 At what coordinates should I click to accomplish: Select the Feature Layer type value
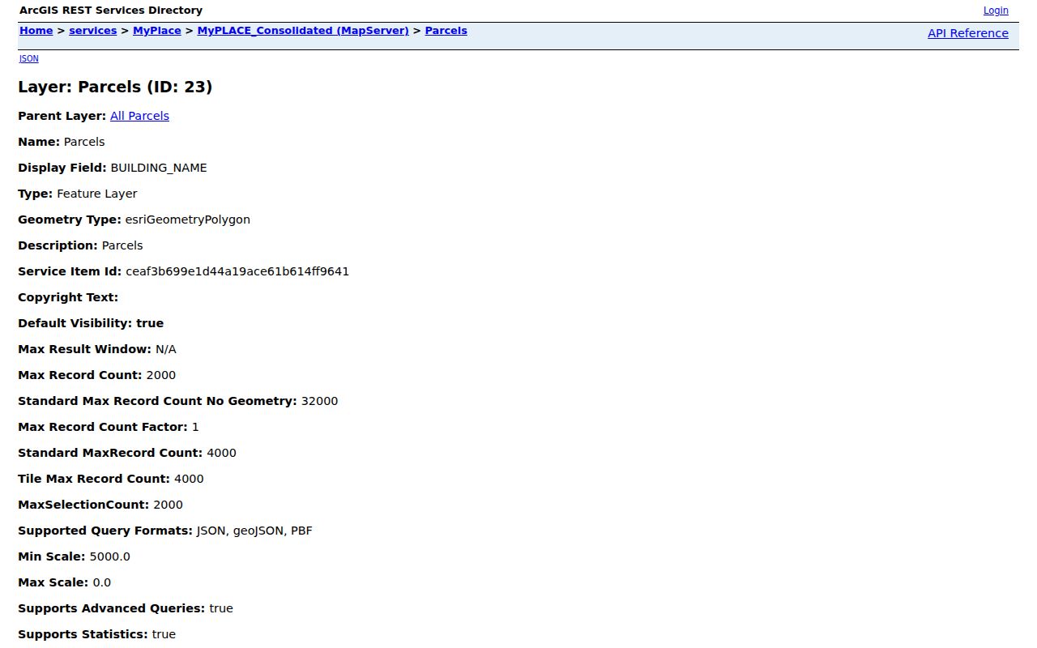coord(97,194)
